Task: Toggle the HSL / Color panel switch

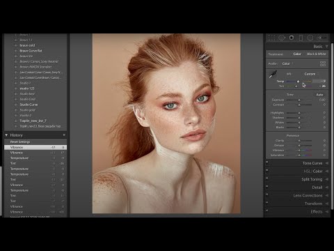Action: click(267, 170)
